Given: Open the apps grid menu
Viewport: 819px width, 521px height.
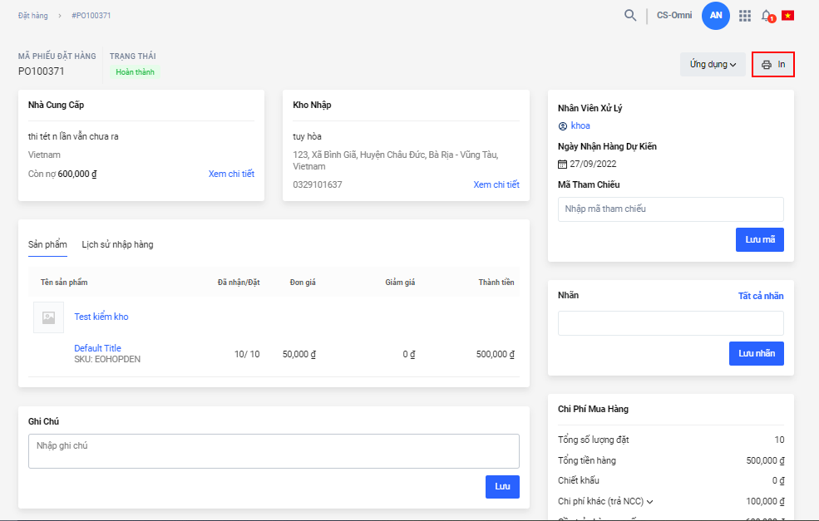Looking at the screenshot, I should [x=744, y=16].
